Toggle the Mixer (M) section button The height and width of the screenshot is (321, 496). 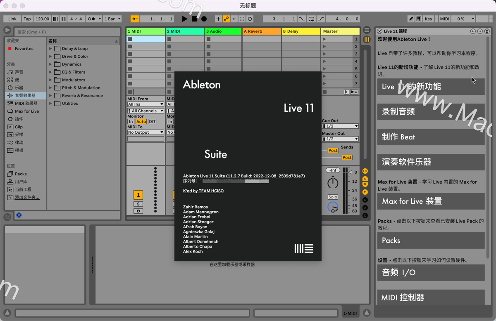[365, 192]
